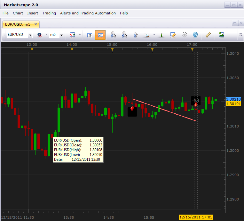Select the ruler measure tool
This screenshot has height=221, width=244.
(x=208, y=35)
